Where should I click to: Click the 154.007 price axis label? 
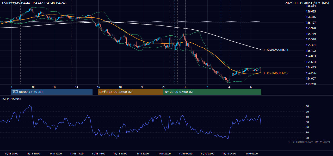311,79
